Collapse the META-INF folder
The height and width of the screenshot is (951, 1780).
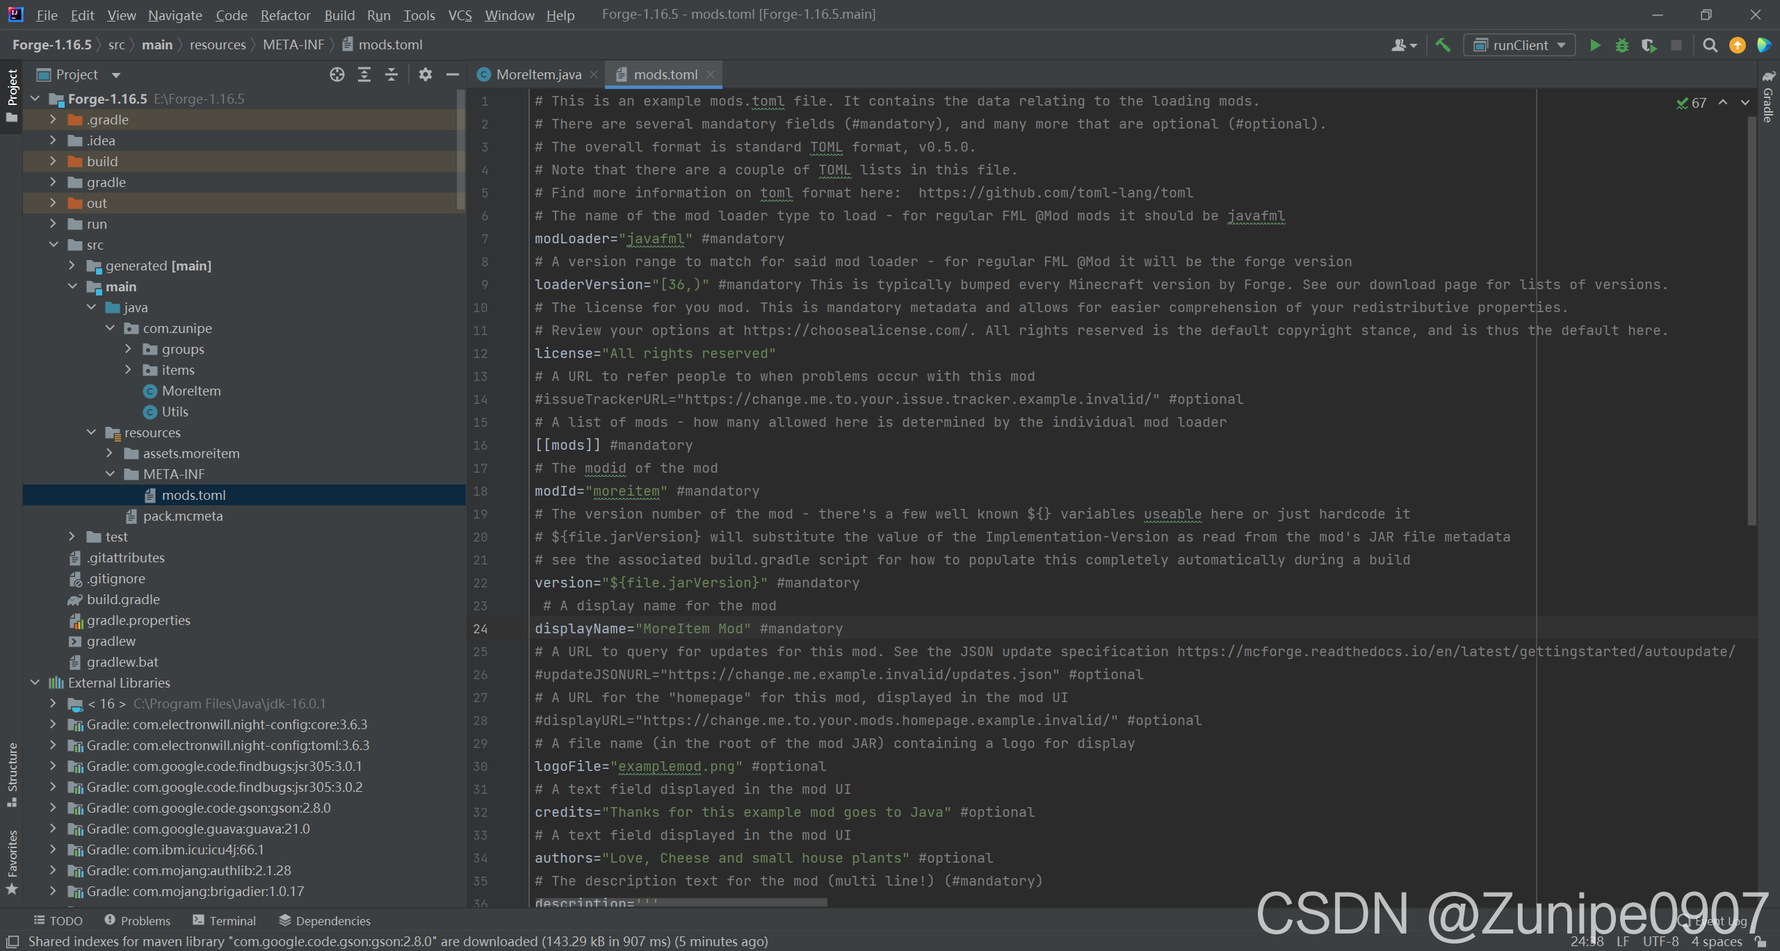pyautogui.click(x=110, y=474)
